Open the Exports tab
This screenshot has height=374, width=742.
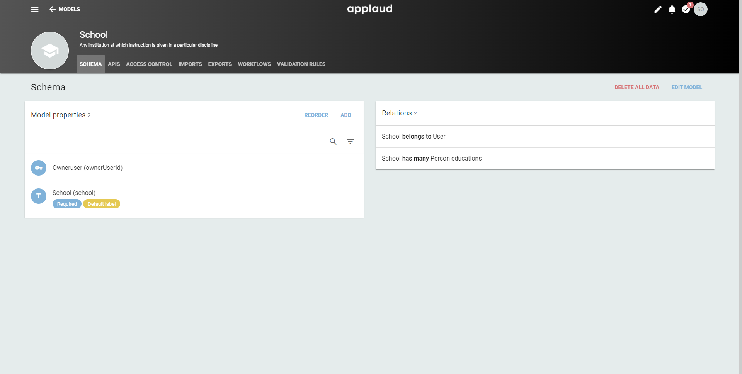click(220, 64)
